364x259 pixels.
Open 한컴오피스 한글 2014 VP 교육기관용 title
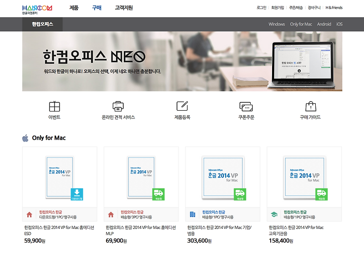pyautogui.click(x=296, y=230)
